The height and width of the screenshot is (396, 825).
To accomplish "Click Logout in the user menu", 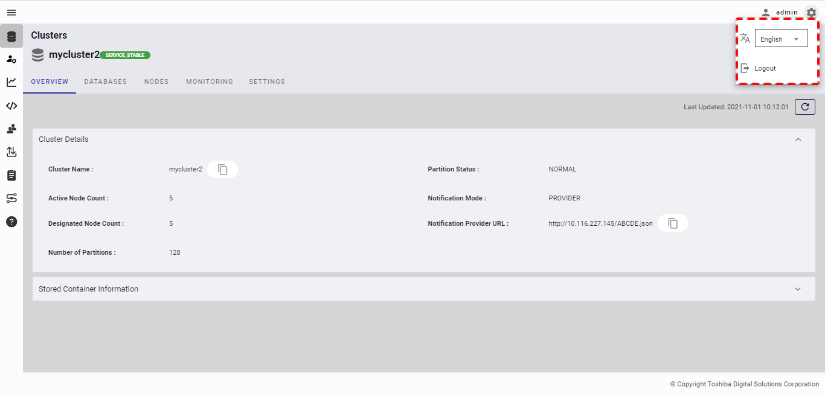I will click(x=765, y=68).
